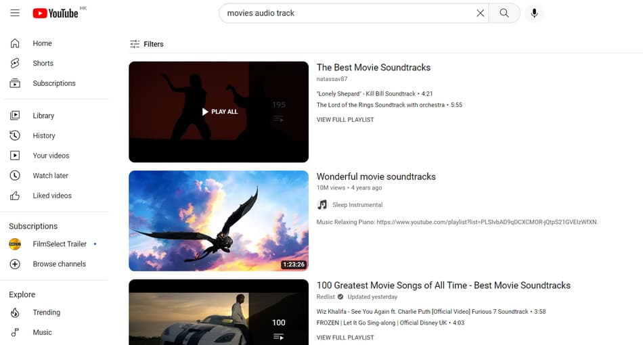643x345 pixels.
Task: Start voice search with microphone icon
Action: click(x=534, y=13)
